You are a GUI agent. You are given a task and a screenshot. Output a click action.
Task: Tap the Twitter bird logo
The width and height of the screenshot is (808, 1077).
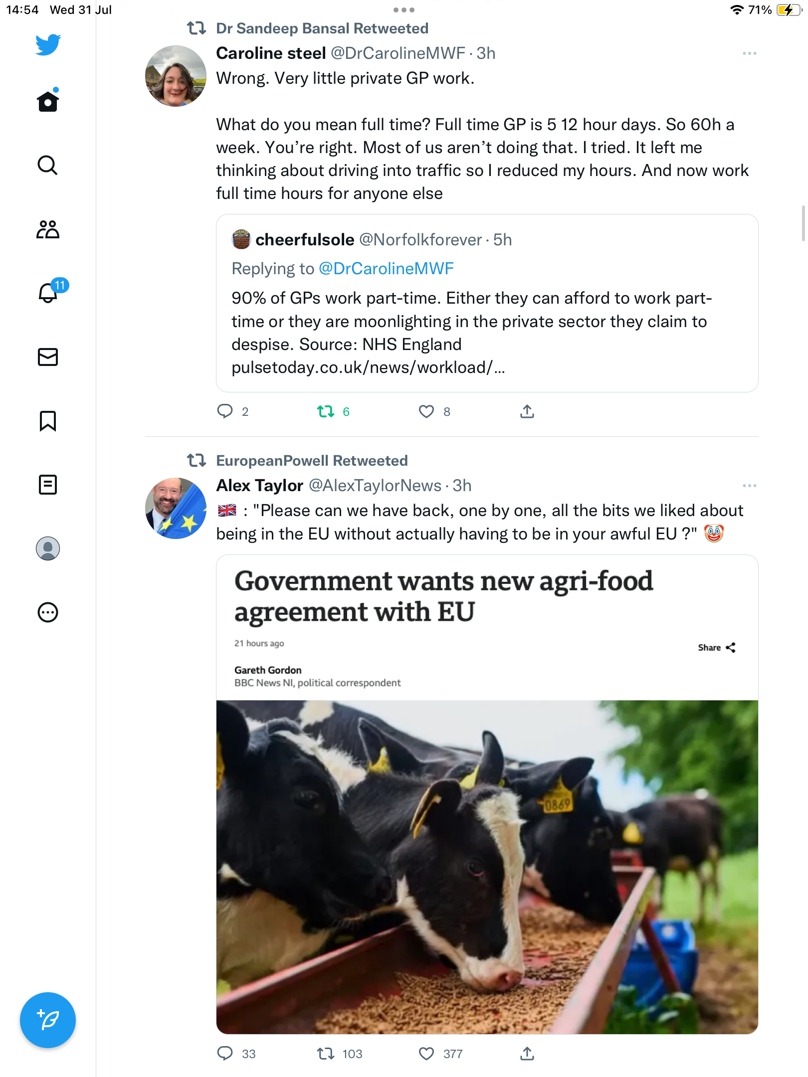click(x=48, y=44)
